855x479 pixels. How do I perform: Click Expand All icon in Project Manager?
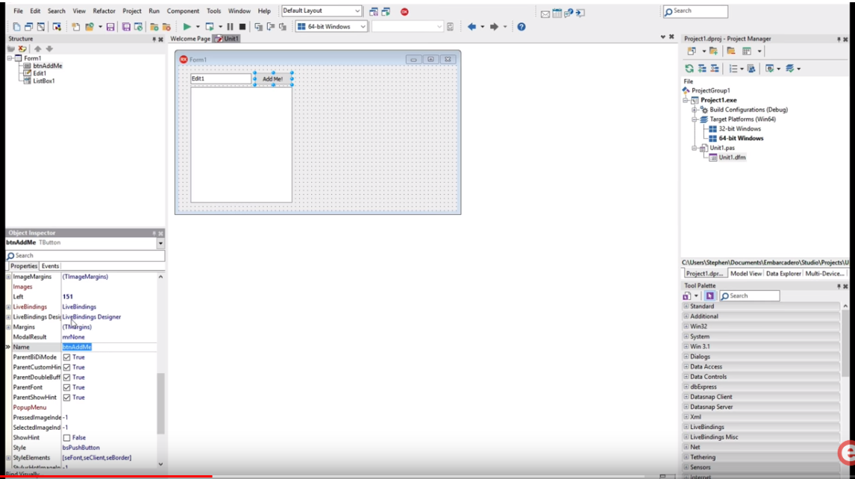[702, 68]
